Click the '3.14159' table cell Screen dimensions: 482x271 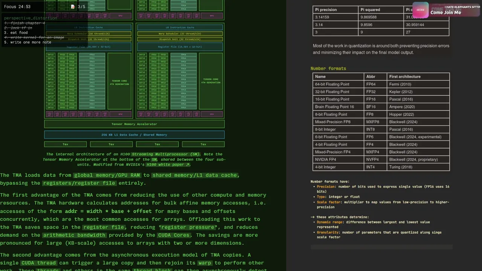point(335,17)
